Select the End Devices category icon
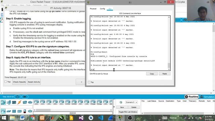215x121 pixels. 9,102
